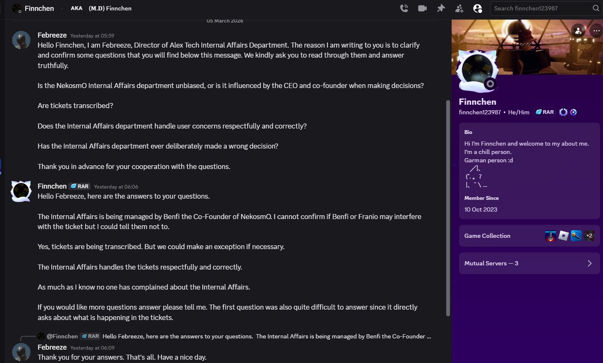Click Febreeze's username on first message
The width and height of the screenshot is (603, 363).
coord(52,35)
